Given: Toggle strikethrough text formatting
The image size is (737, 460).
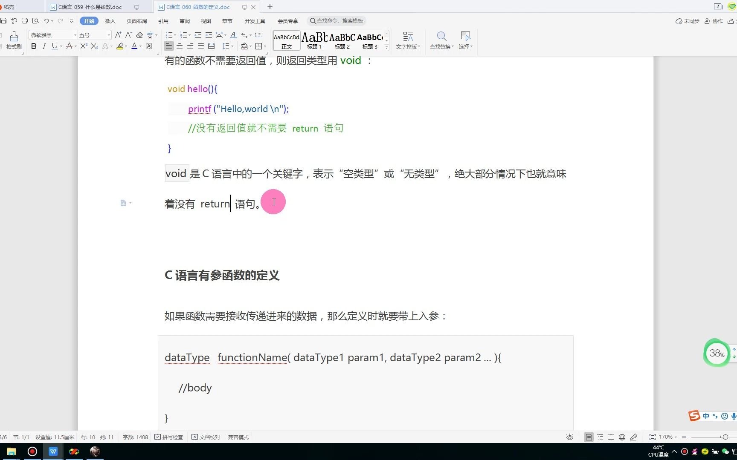Looking at the screenshot, I should click(69, 46).
